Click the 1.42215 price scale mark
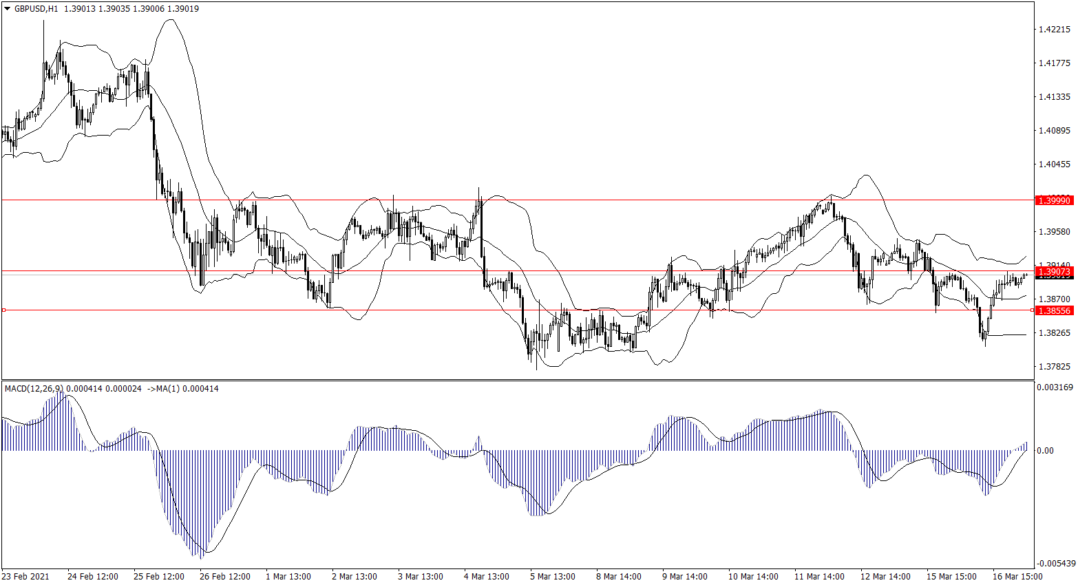The height and width of the screenshot is (585, 1078). tap(1054, 30)
